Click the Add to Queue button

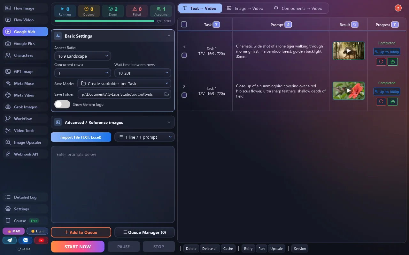tap(81, 232)
